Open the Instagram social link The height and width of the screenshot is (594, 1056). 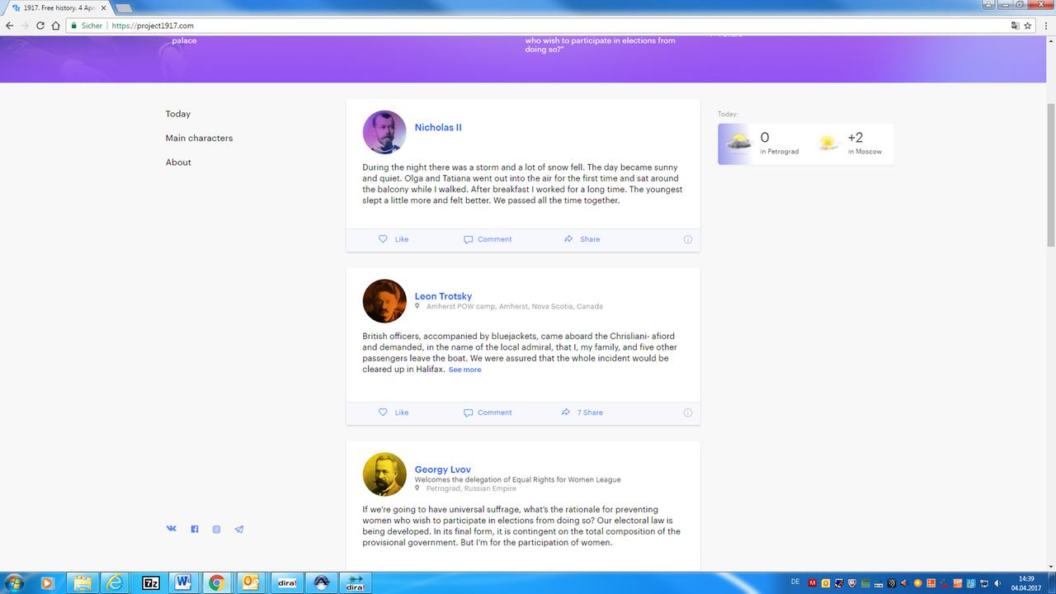[216, 530]
